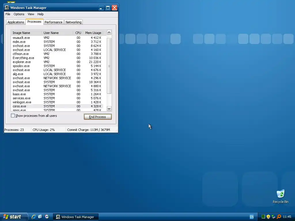Click the Windows Task Manager taskbar button

(76, 217)
